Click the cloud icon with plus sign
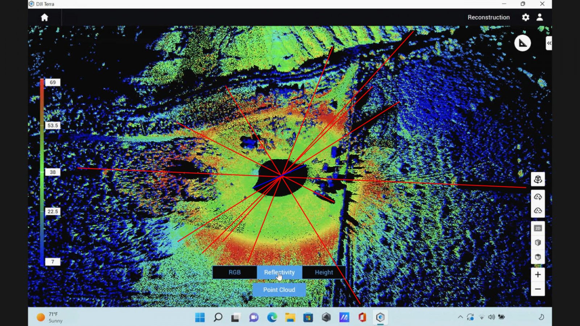 tap(538, 197)
